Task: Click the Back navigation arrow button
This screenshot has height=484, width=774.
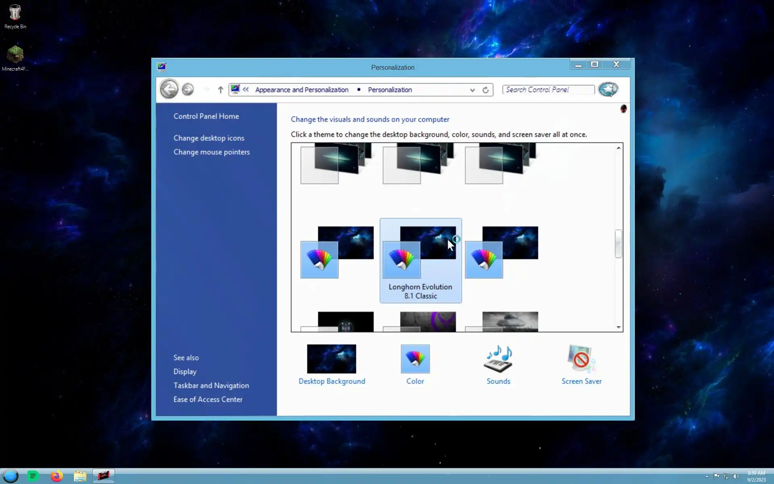Action: coord(169,89)
